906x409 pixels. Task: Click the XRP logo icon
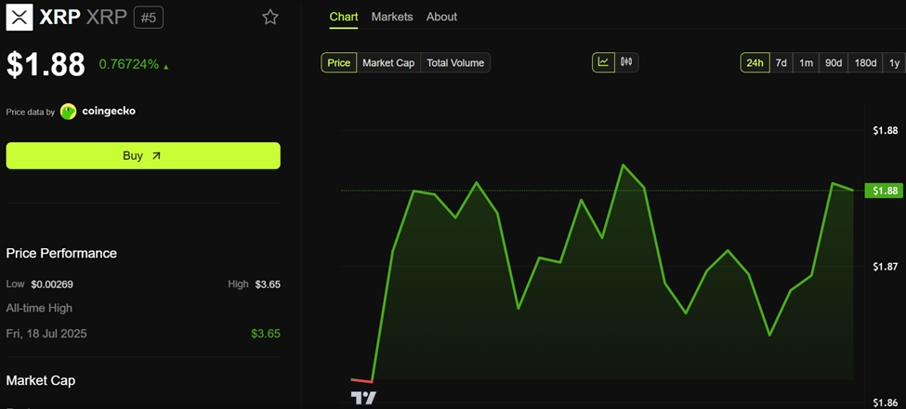point(19,17)
